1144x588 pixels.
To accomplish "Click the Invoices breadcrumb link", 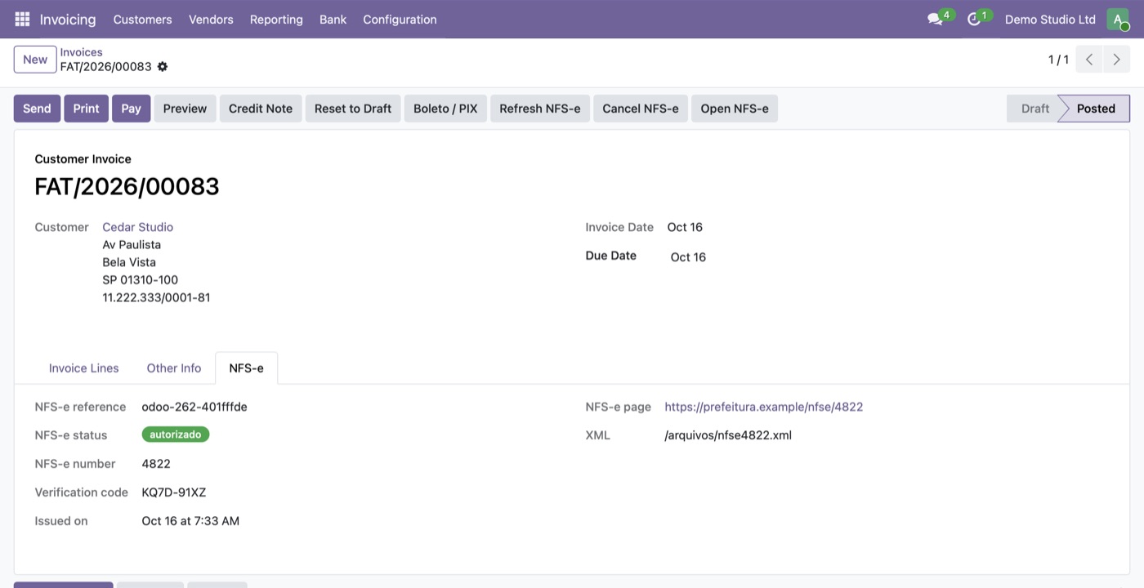I will click(x=81, y=52).
